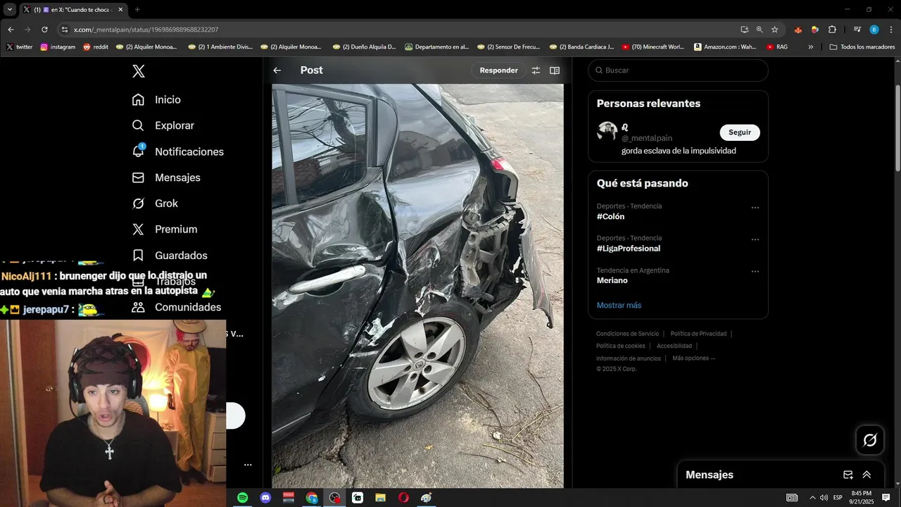
Task: Open Comunidades in sidebar
Action: (x=177, y=307)
